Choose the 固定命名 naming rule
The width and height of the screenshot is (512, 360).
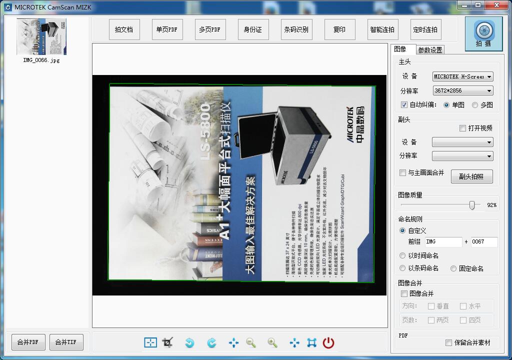pos(453,268)
